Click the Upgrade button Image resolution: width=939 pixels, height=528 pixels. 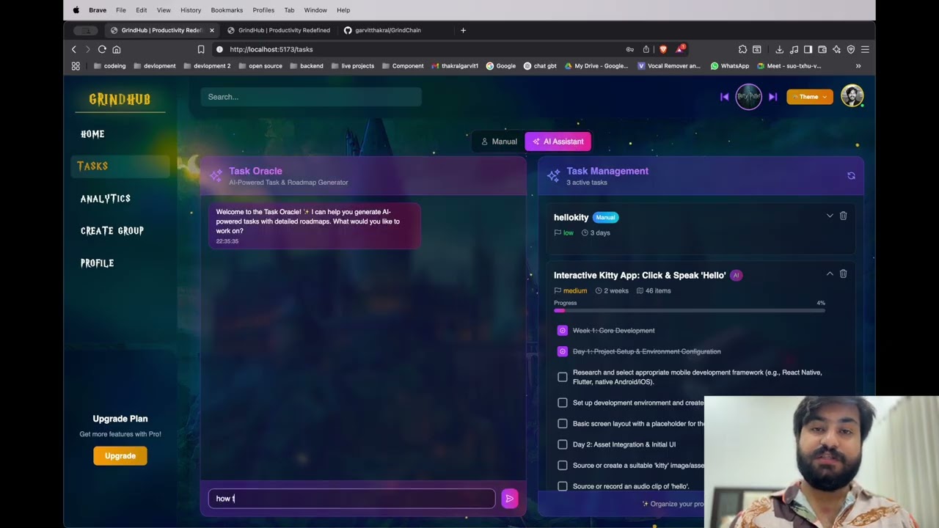(x=120, y=456)
